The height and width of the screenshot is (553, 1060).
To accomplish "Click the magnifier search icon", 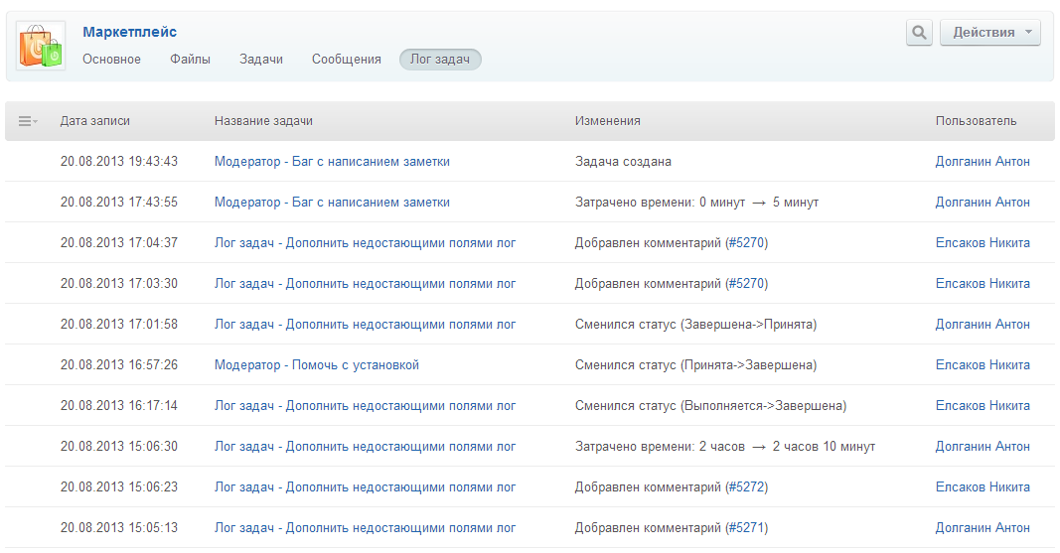I will point(919,33).
